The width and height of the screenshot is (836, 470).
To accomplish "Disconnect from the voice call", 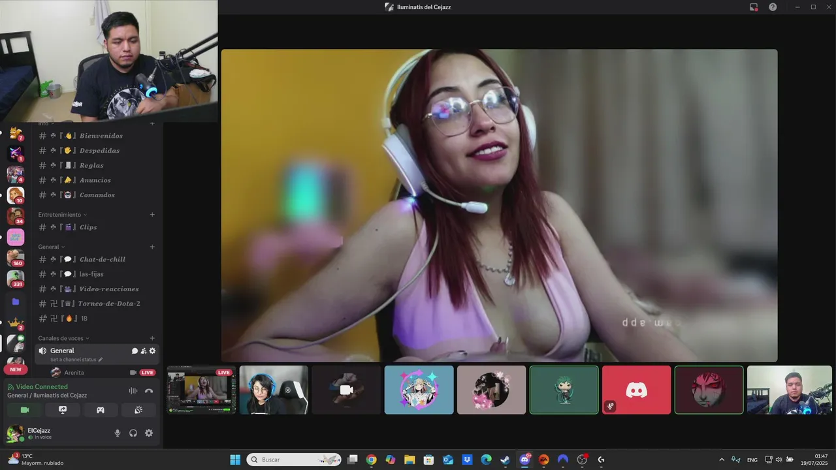I will 148,390.
